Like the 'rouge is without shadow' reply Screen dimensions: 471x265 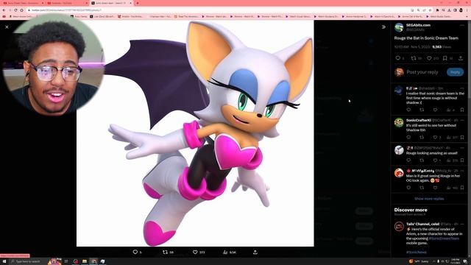click(435, 110)
